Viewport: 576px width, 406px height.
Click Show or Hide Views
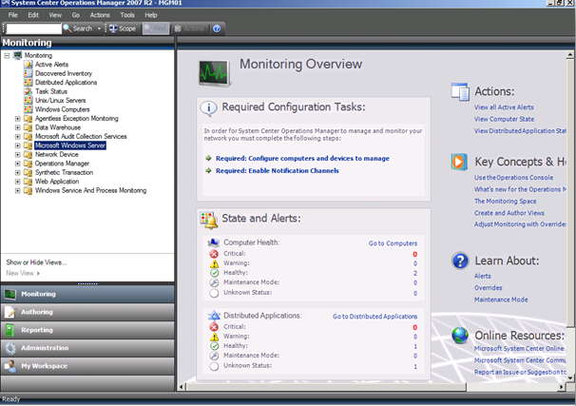36,262
